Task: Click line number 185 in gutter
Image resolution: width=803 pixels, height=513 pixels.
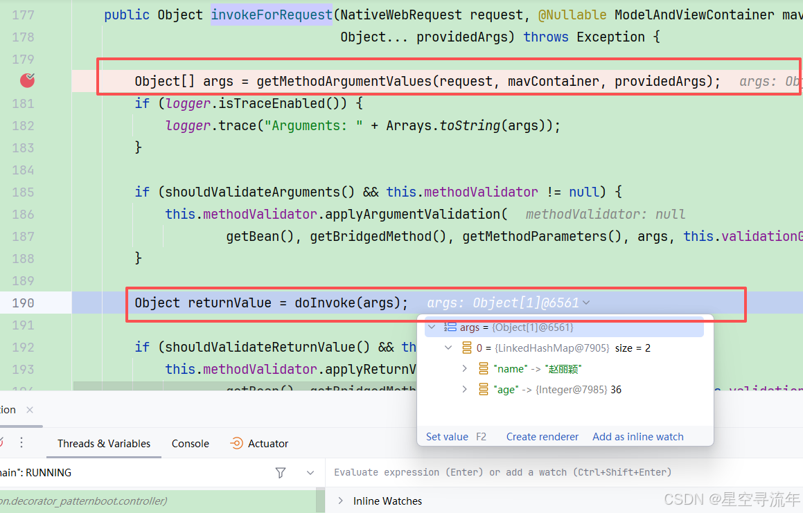Action: point(23,192)
